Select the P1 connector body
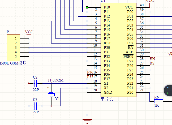Viewport: 172px width, 125px height. pos(13,48)
